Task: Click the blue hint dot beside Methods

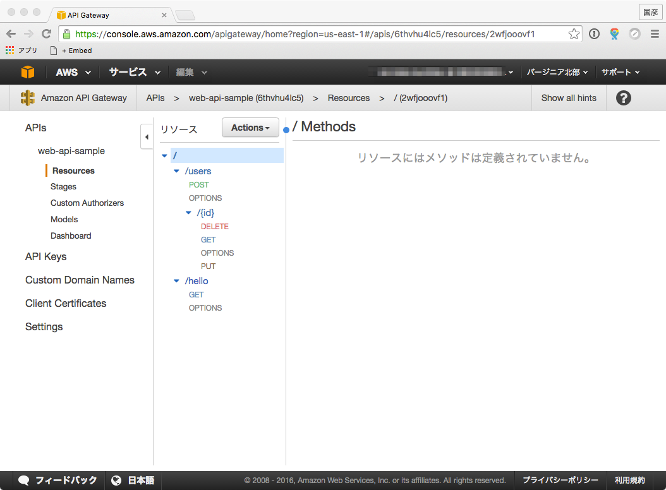Action: [x=286, y=130]
